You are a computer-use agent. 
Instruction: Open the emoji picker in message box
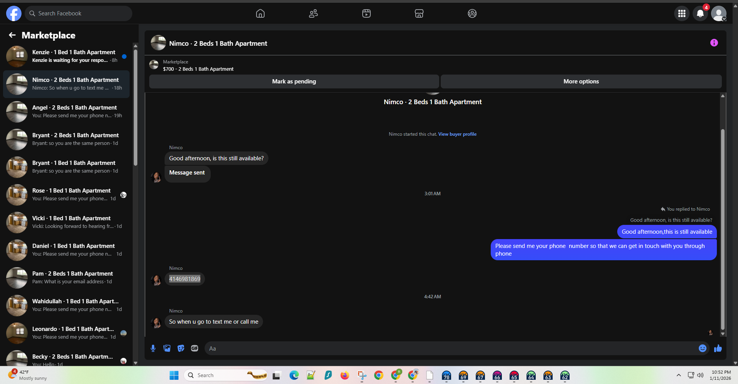(703, 348)
